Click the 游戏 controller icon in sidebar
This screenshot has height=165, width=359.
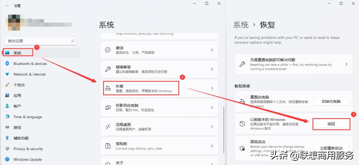click(7, 127)
